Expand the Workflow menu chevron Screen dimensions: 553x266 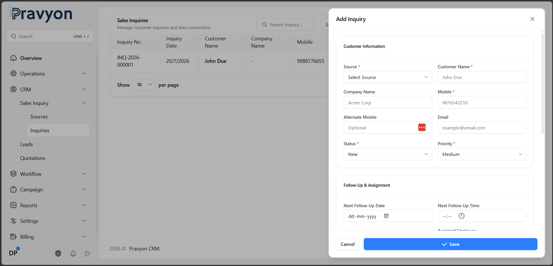tap(84, 174)
